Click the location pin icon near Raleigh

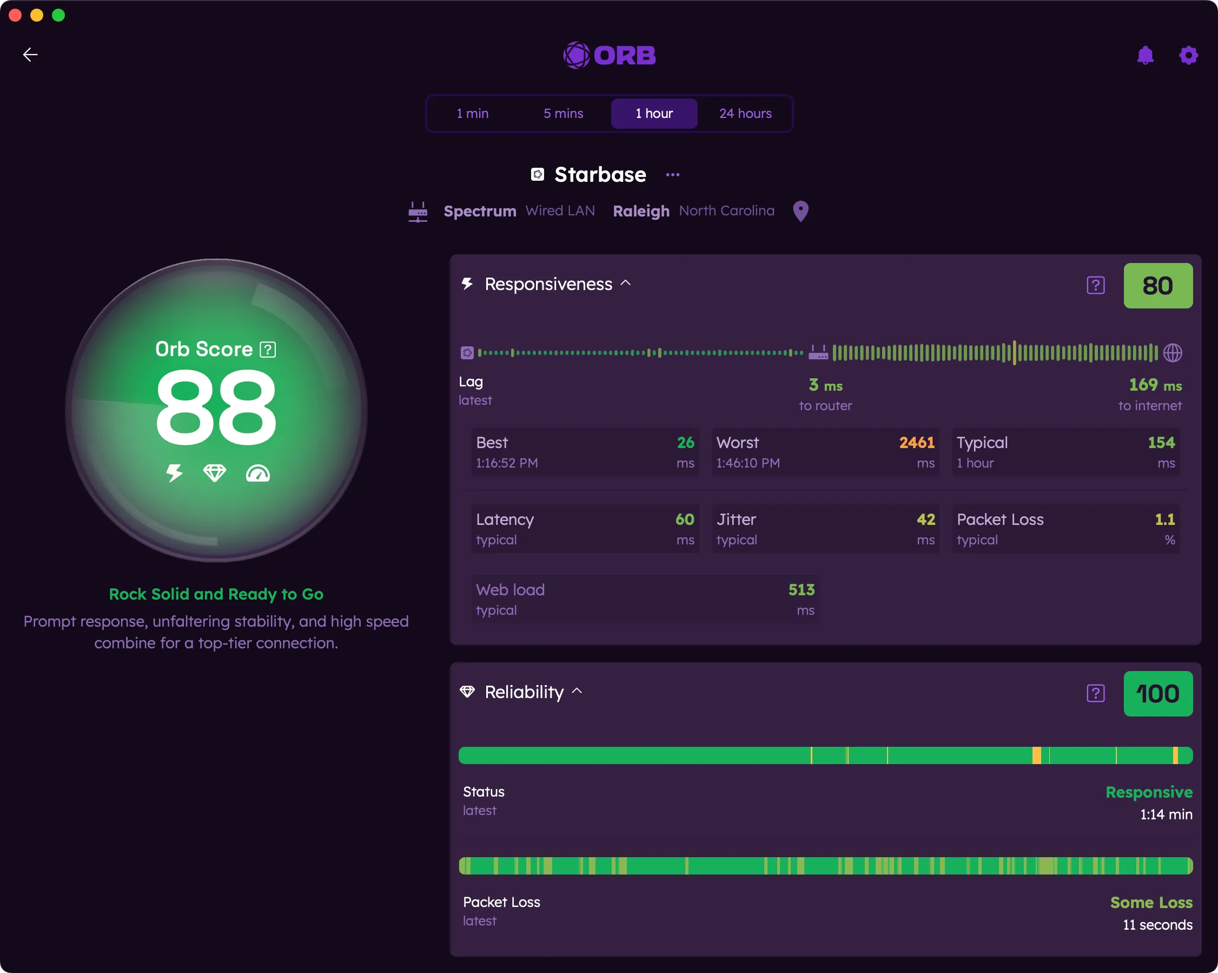[800, 211]
